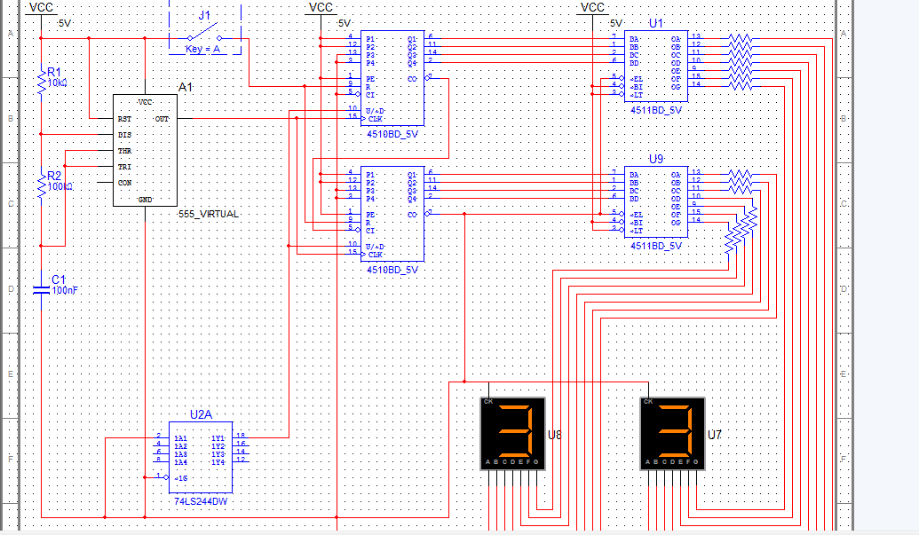Select the resistor bank on U1 outputs
The image size is (919, 535).
click(x=741, y=62)
